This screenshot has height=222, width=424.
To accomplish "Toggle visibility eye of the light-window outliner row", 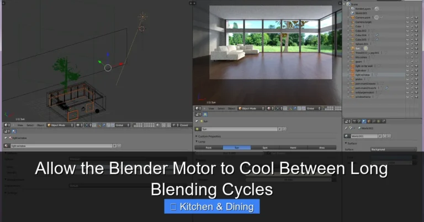I will (407, 75).
